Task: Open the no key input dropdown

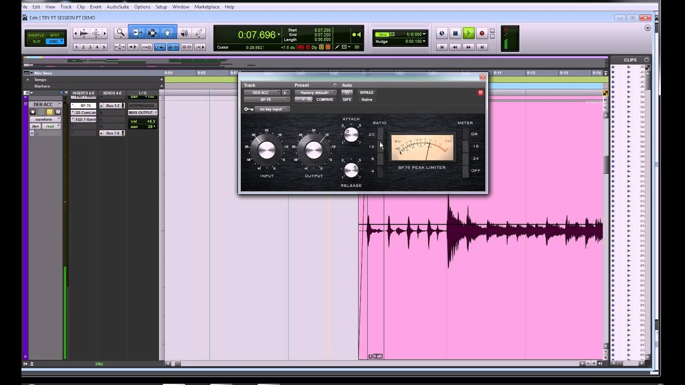Action: (x=272, y=109)
